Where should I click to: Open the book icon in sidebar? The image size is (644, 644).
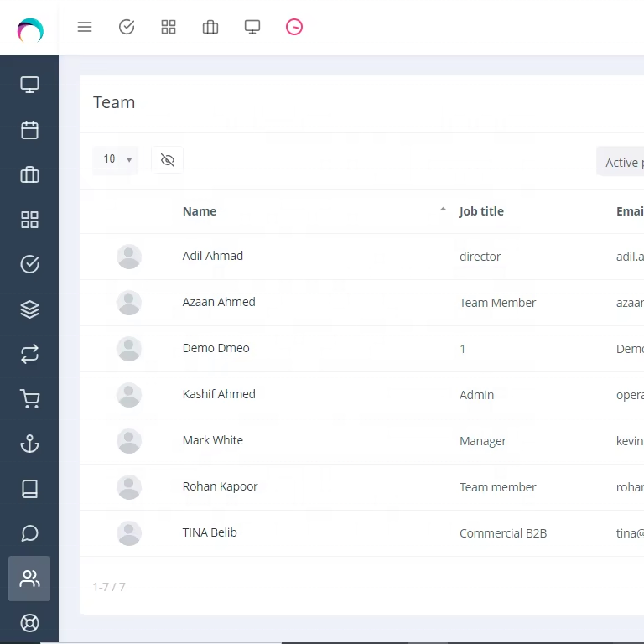(x=29, y=489)
